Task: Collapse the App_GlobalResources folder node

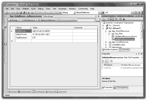Action: click(106, 31)
